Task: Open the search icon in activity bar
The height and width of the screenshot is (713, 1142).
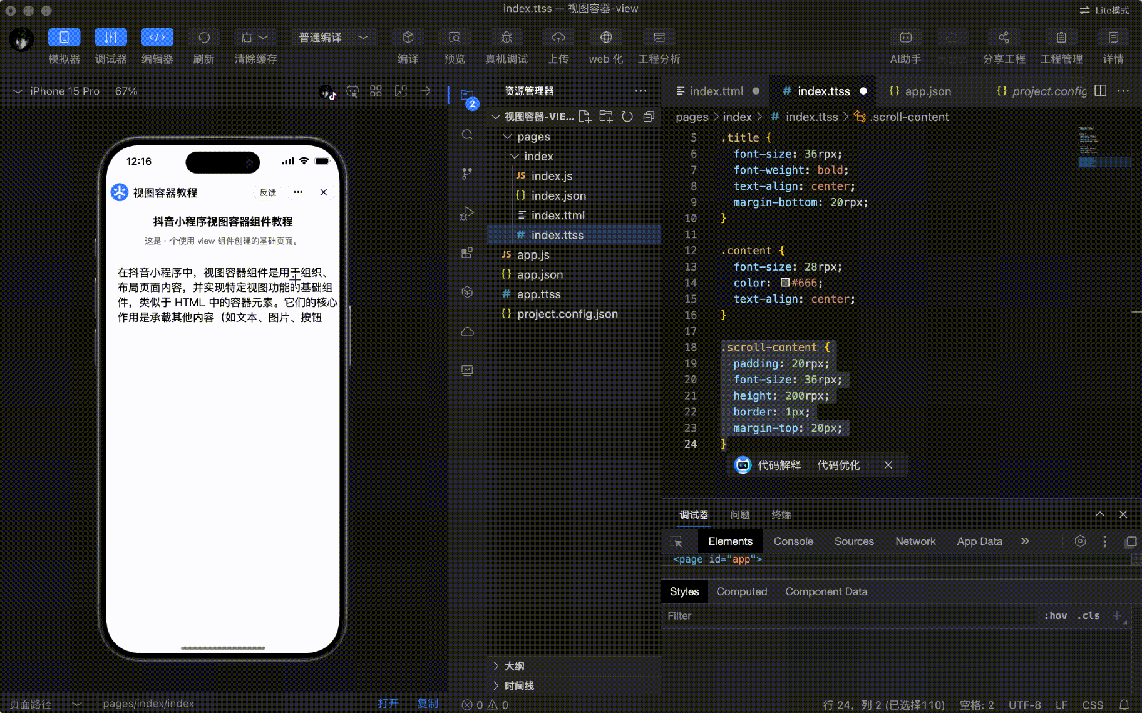Action: coord(467,135)
